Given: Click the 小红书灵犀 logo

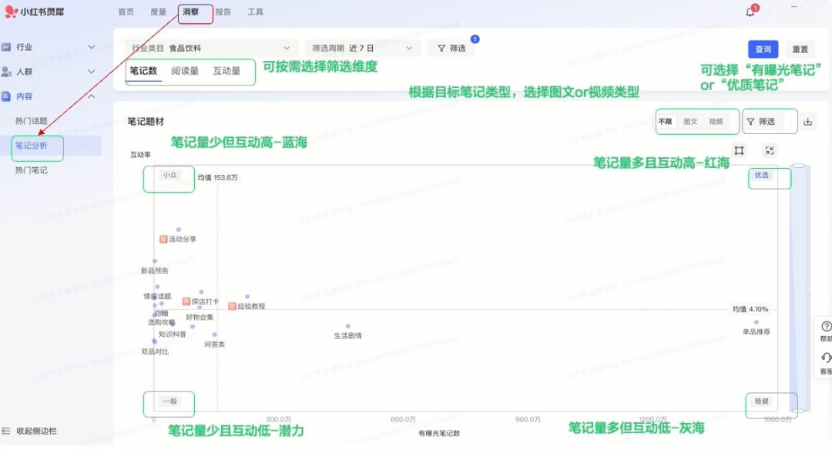Looking at the screenshot, I should point(35,12).
